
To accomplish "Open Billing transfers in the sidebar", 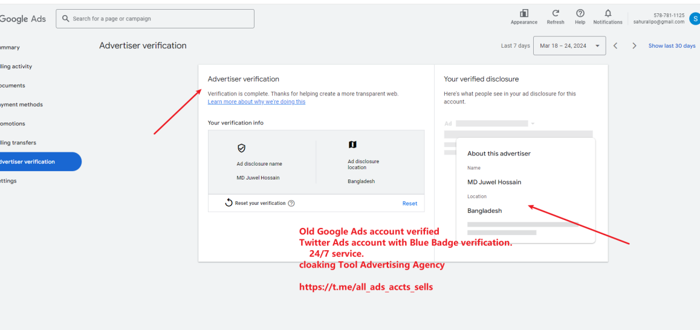I will pos(18,143).
